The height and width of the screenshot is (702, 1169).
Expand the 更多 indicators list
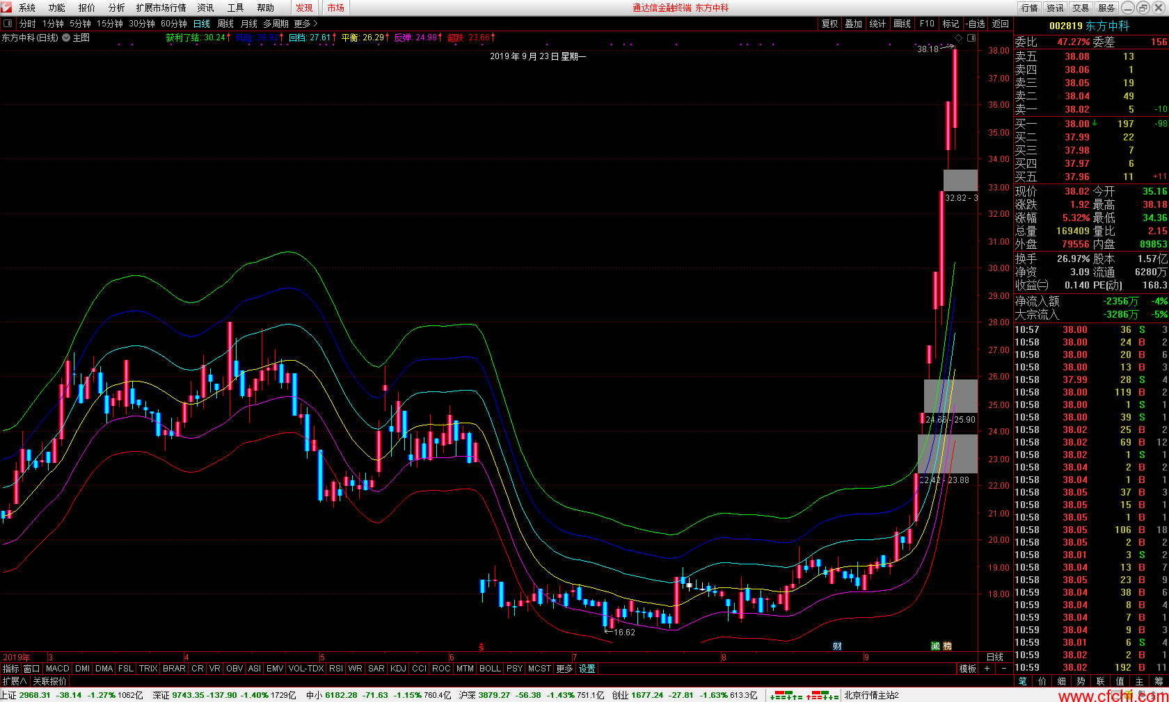pos(564,668)
